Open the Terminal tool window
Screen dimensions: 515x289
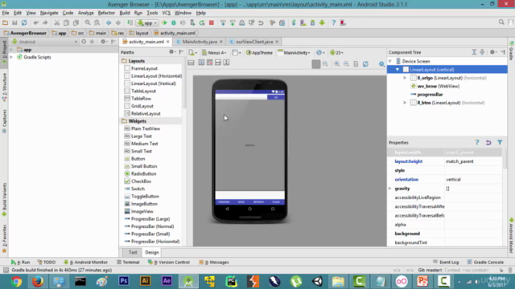(128, 263)
